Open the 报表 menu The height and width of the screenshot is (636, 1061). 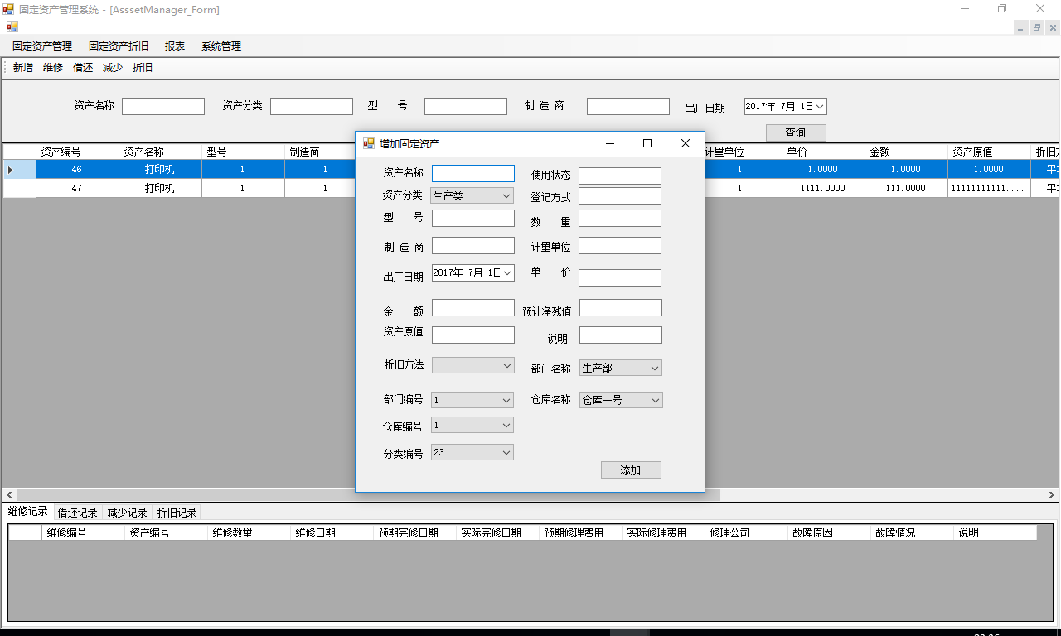175,46
